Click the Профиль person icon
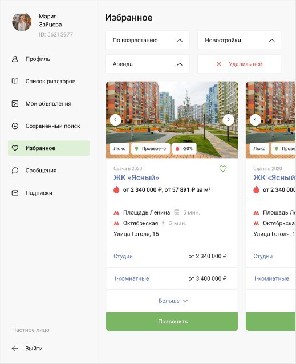The width and height of the screenshot is (296, 364). click(15, 59)
